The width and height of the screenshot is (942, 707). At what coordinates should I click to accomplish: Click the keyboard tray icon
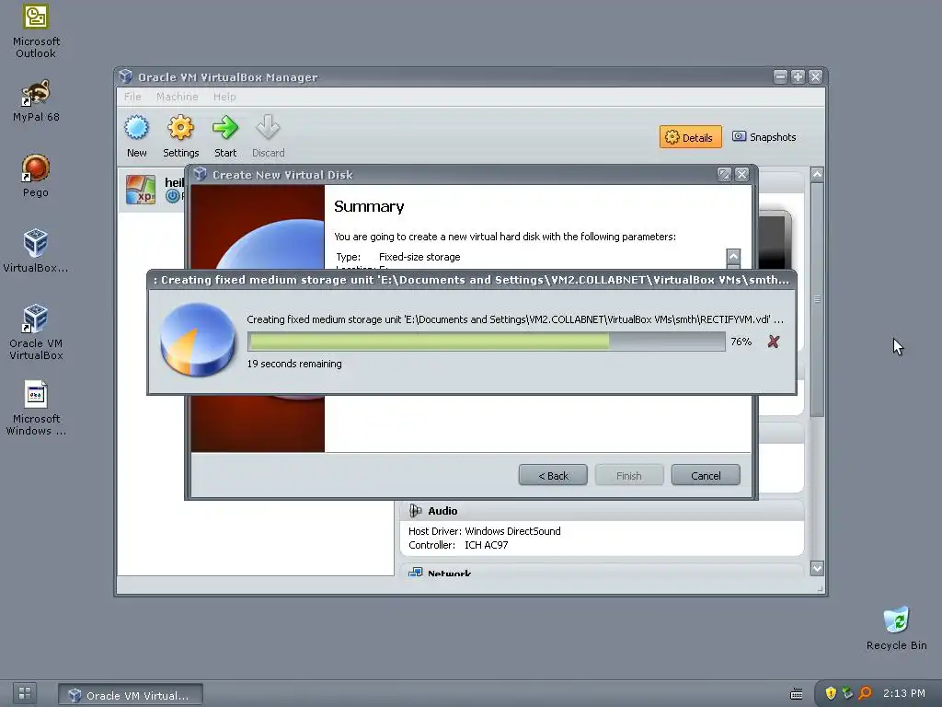[796, 694]
